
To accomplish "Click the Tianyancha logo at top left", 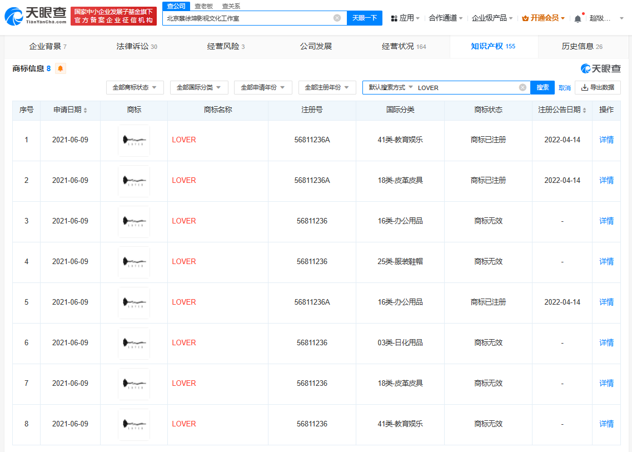I will point(36,16).
